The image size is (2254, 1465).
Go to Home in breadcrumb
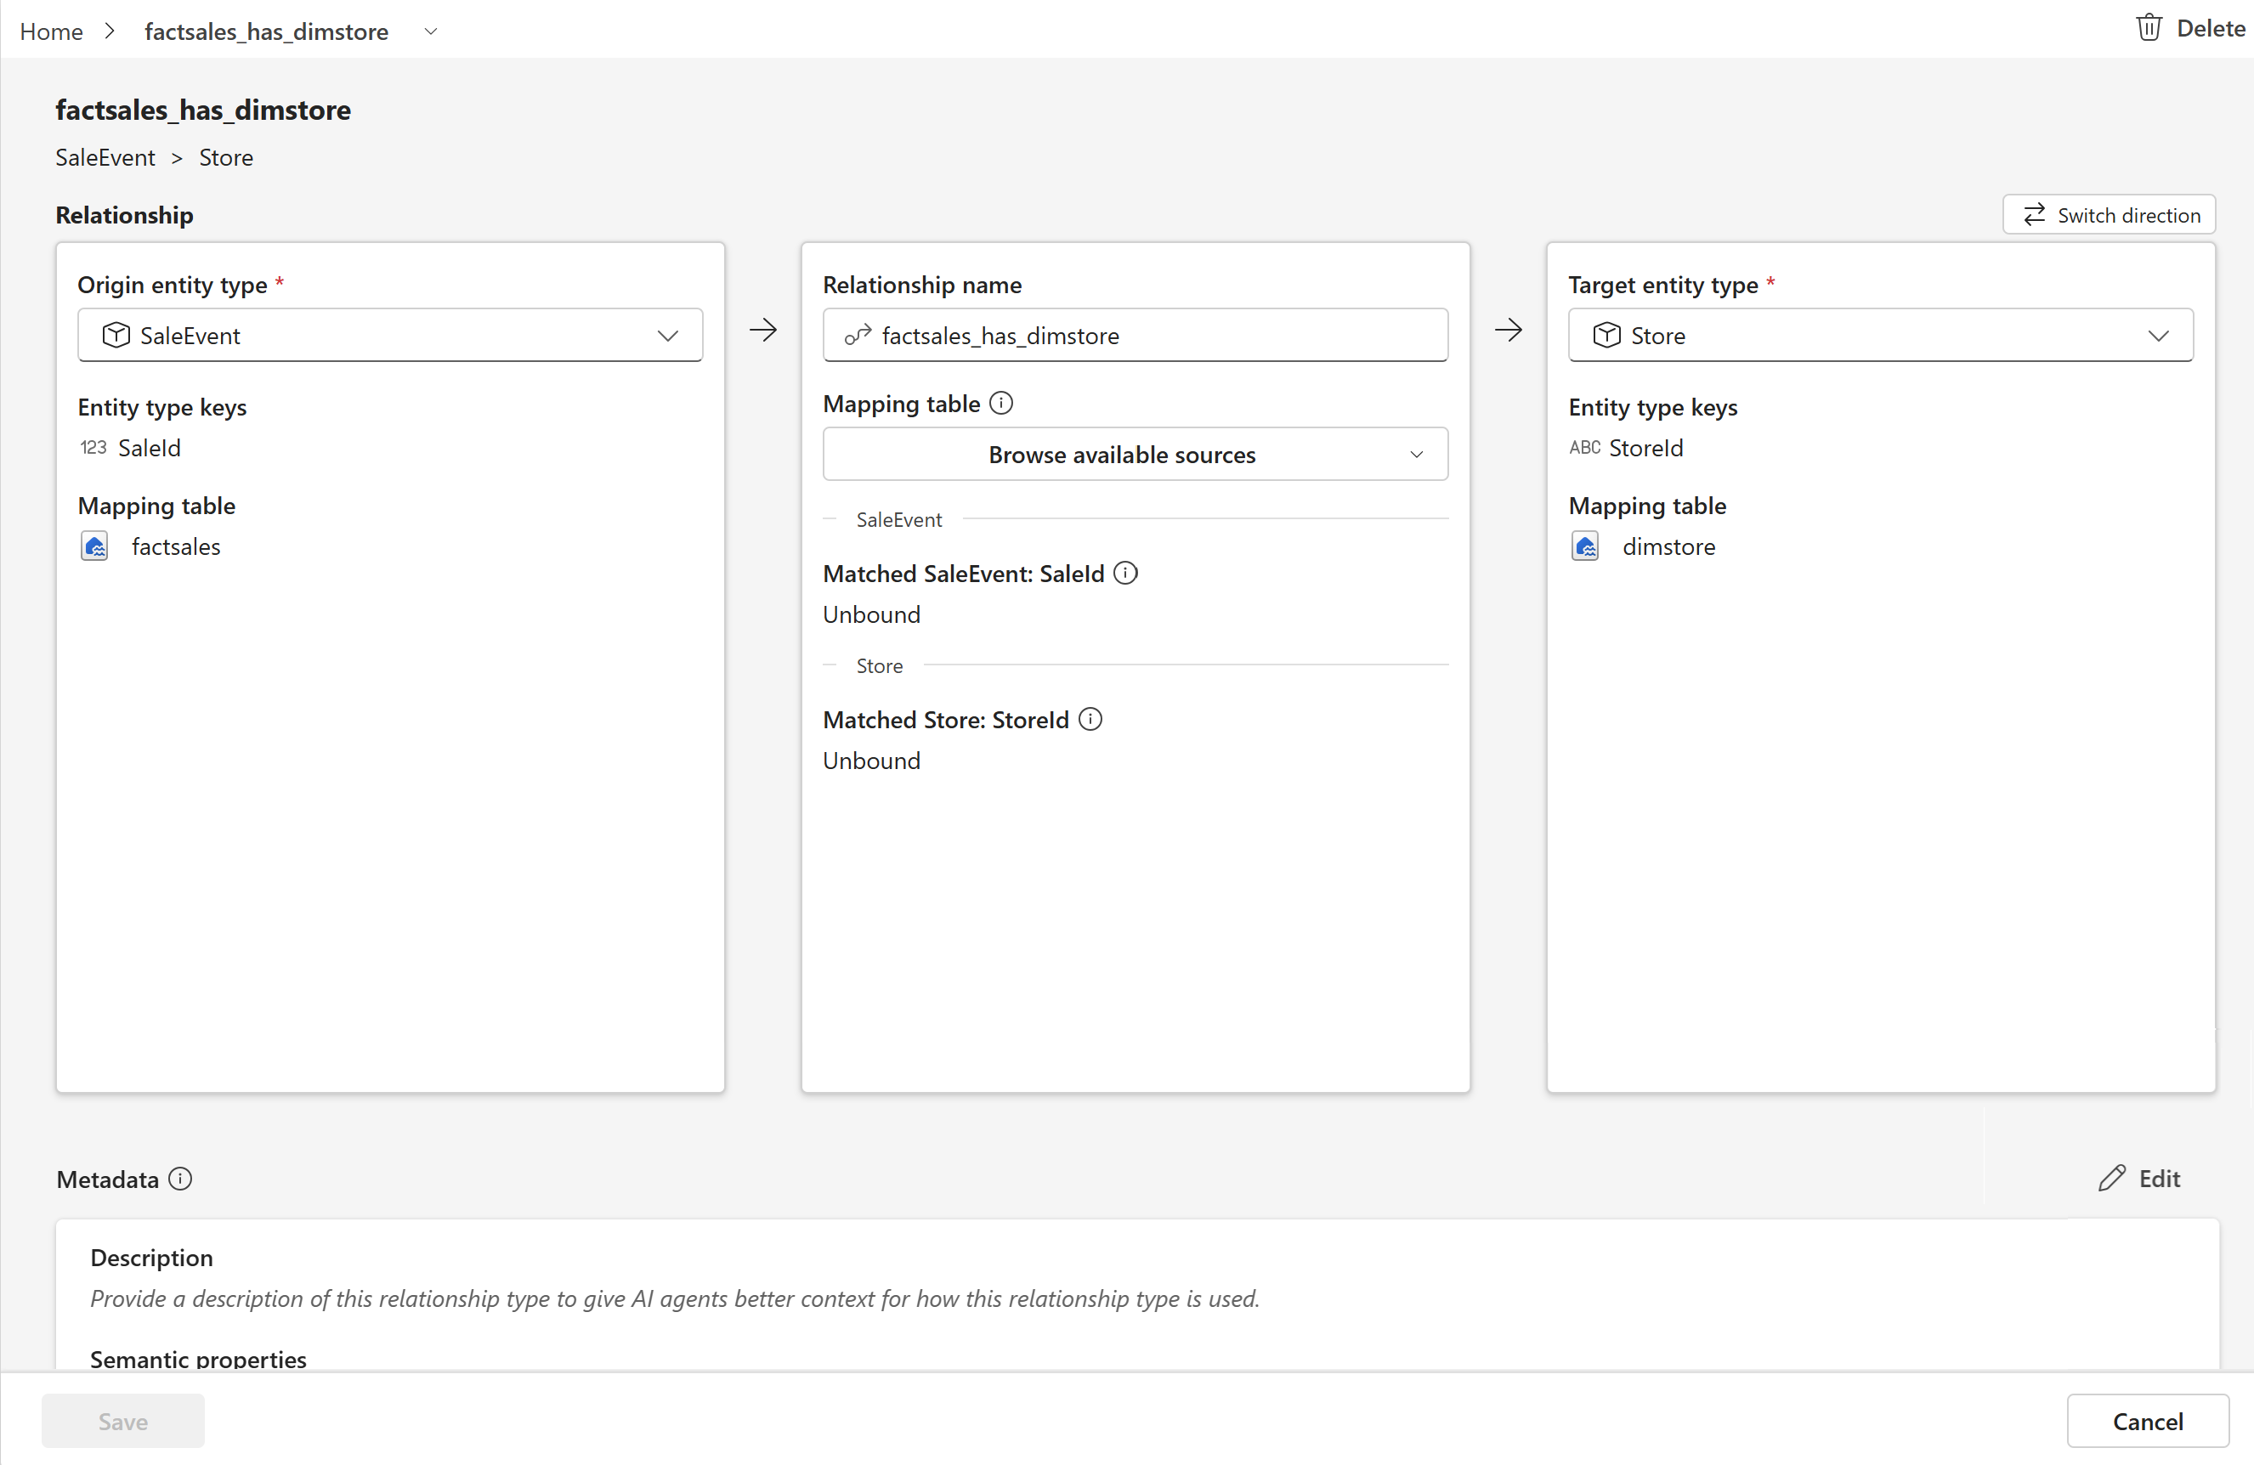(x=51, y=31)
